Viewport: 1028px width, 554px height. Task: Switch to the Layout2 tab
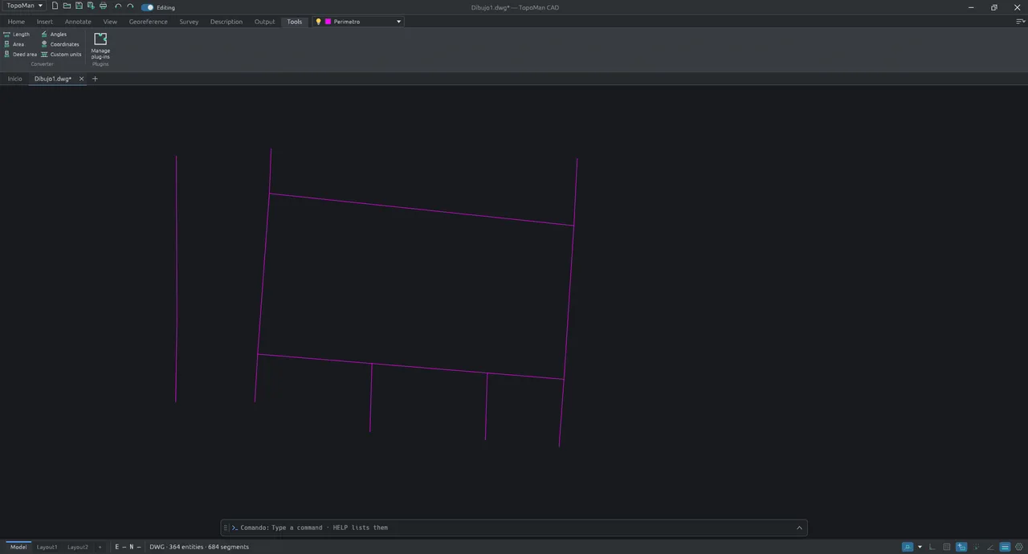[x=78, y=547]
